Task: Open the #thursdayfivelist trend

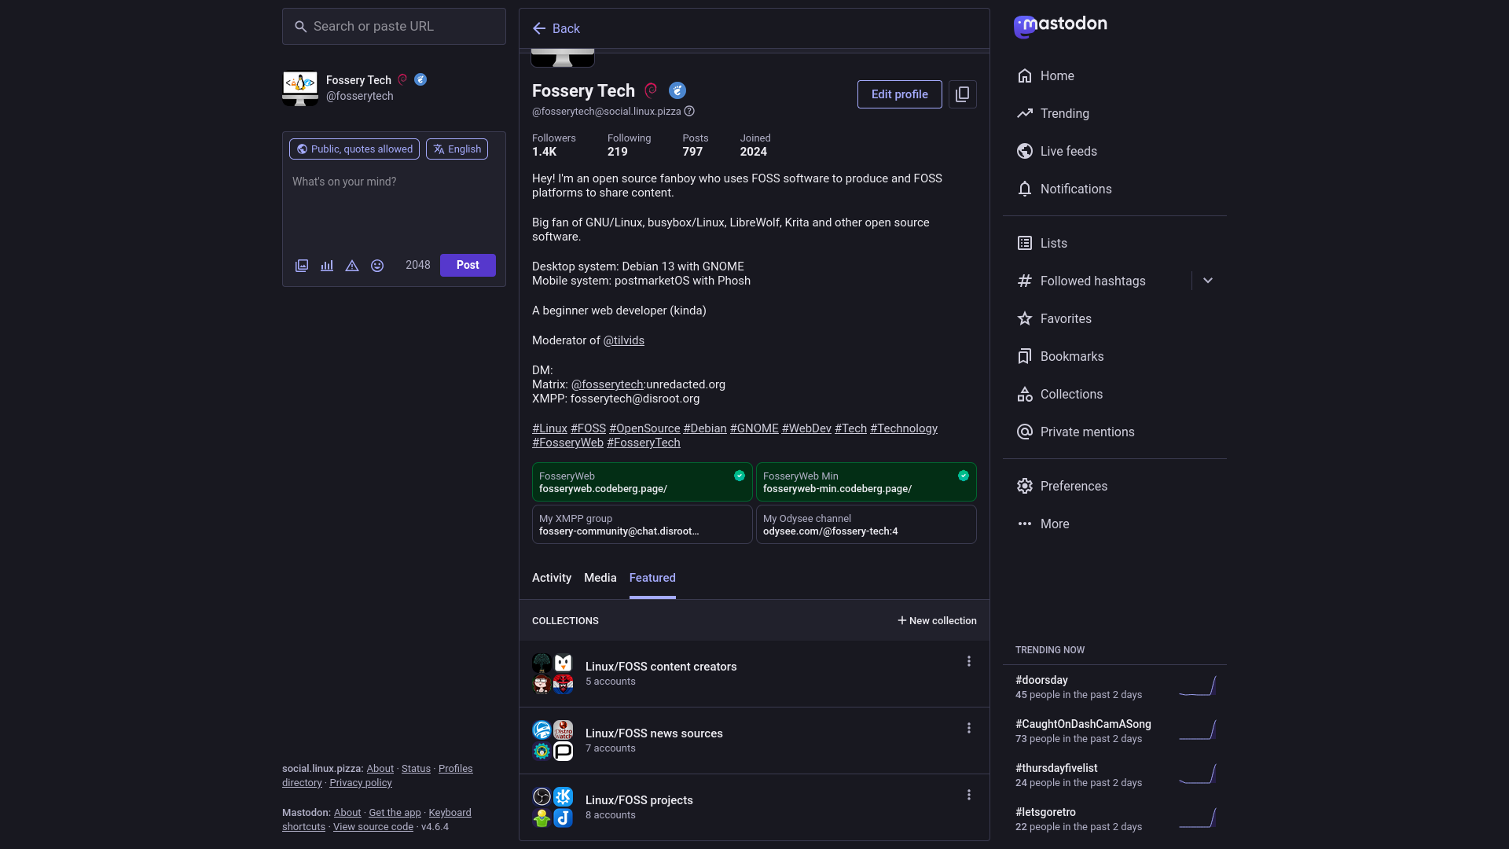Action: click(x=1056, y=768)
